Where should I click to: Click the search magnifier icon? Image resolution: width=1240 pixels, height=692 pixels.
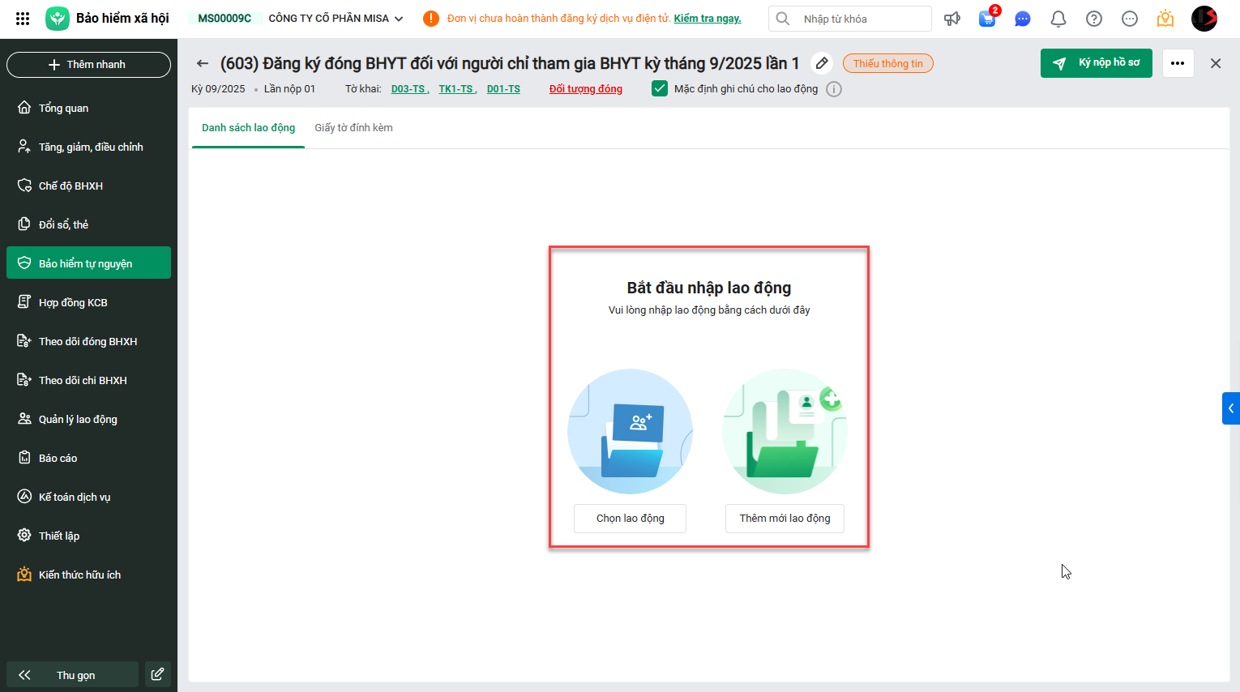(x=783, y=19)
